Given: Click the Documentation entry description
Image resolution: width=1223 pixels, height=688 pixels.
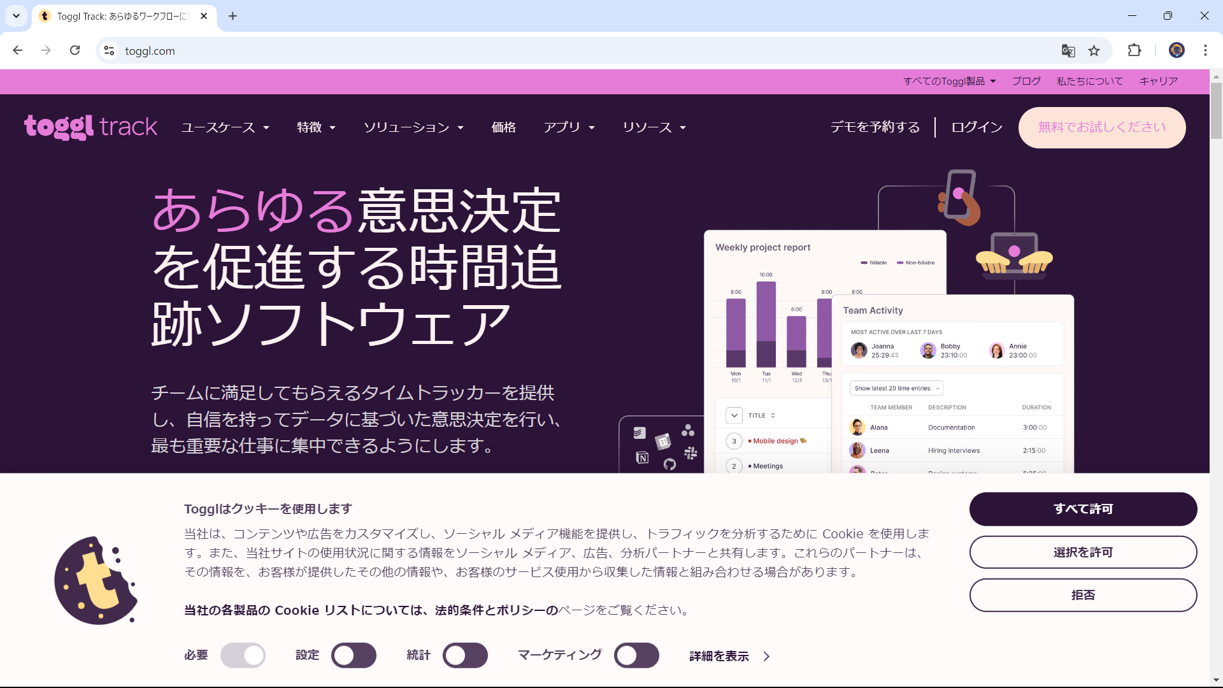Looking at the screenshot, I should (x=951, y=427).
